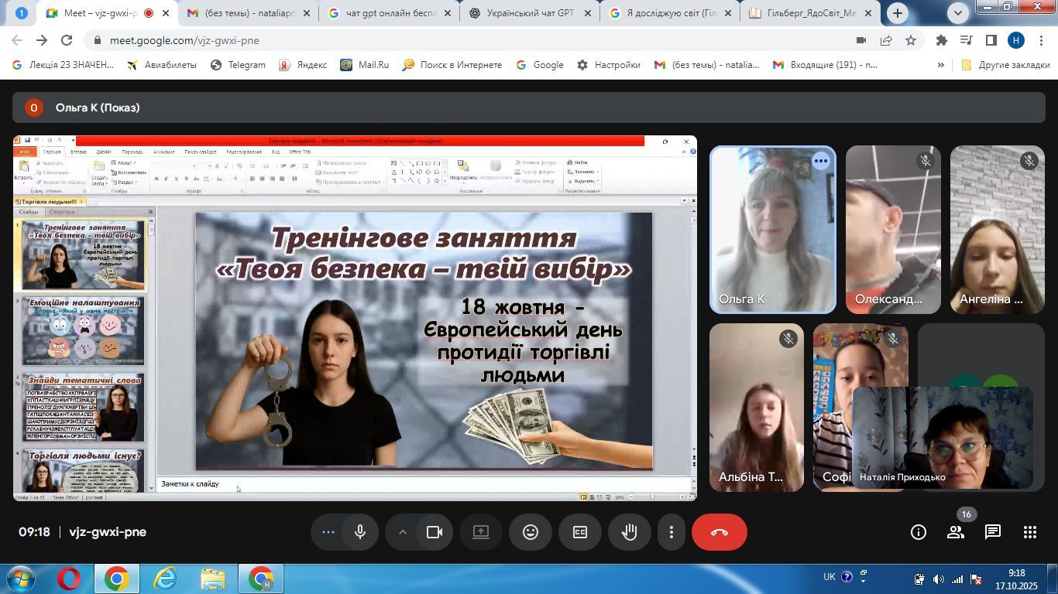This screenshot has width=1058, height=594.
Task: Open the chat panel icon
Action: (992, 532)
